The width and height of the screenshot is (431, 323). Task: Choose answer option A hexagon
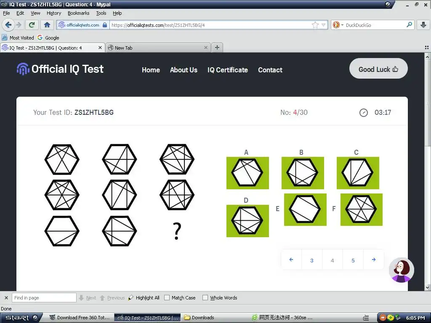(x=247, y=173)
